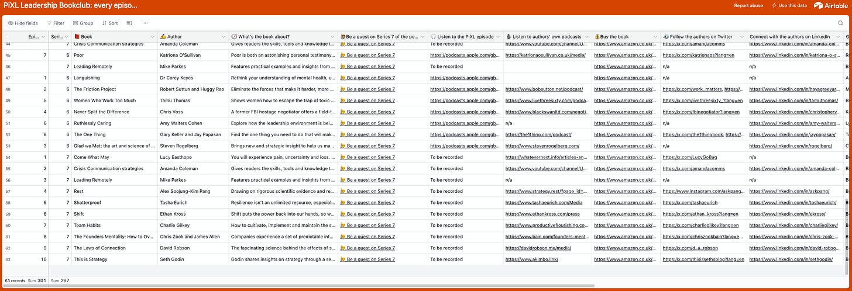
Task: Open the the1thing.com podcast link
Action: (538, 134)
